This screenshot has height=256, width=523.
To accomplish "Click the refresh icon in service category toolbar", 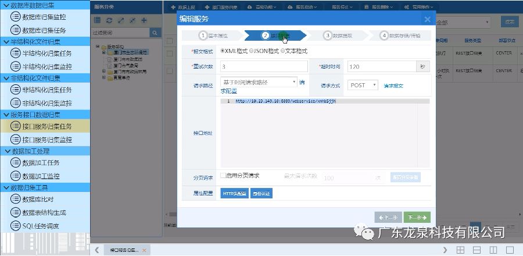I will (109, 20).
